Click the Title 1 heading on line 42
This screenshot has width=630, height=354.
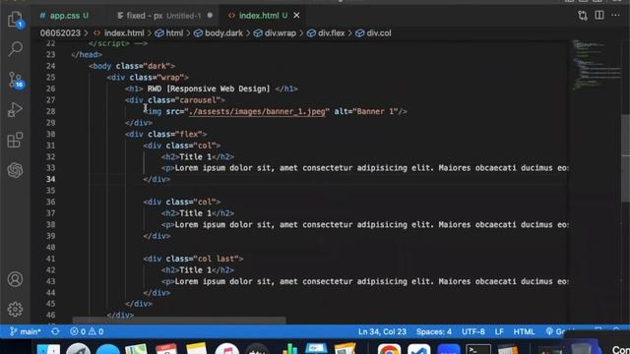pos(195,270)
